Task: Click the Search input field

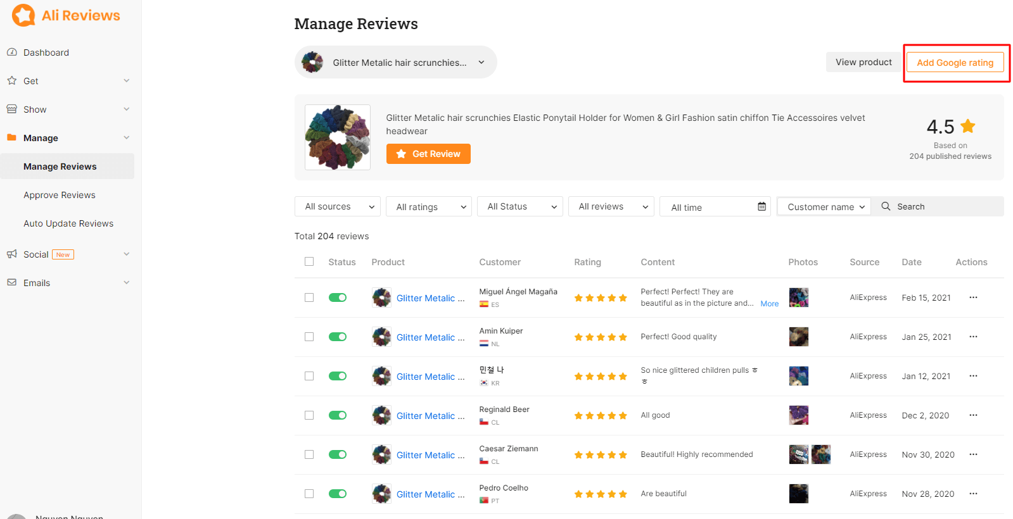Action: 938,206
